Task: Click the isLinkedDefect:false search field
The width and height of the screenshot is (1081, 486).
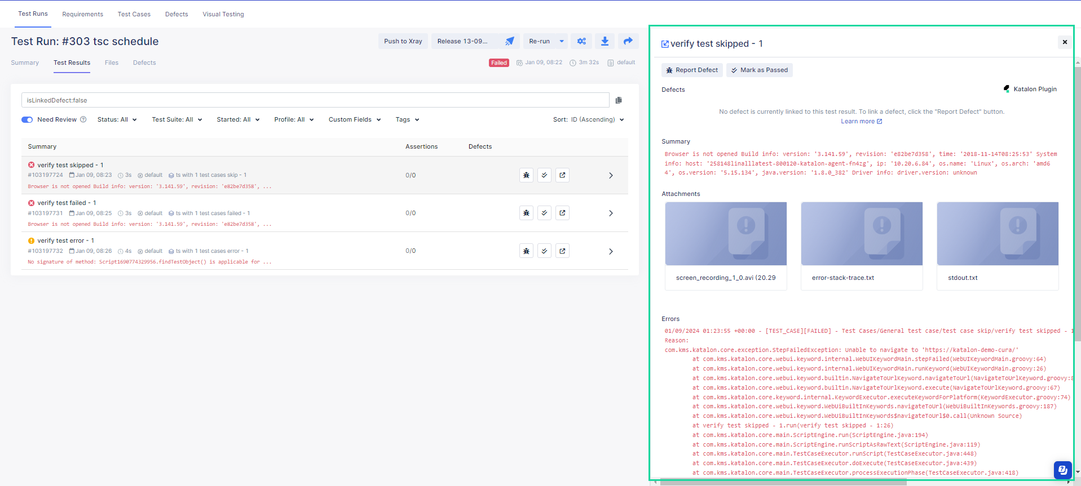Action: pos(315,100)
